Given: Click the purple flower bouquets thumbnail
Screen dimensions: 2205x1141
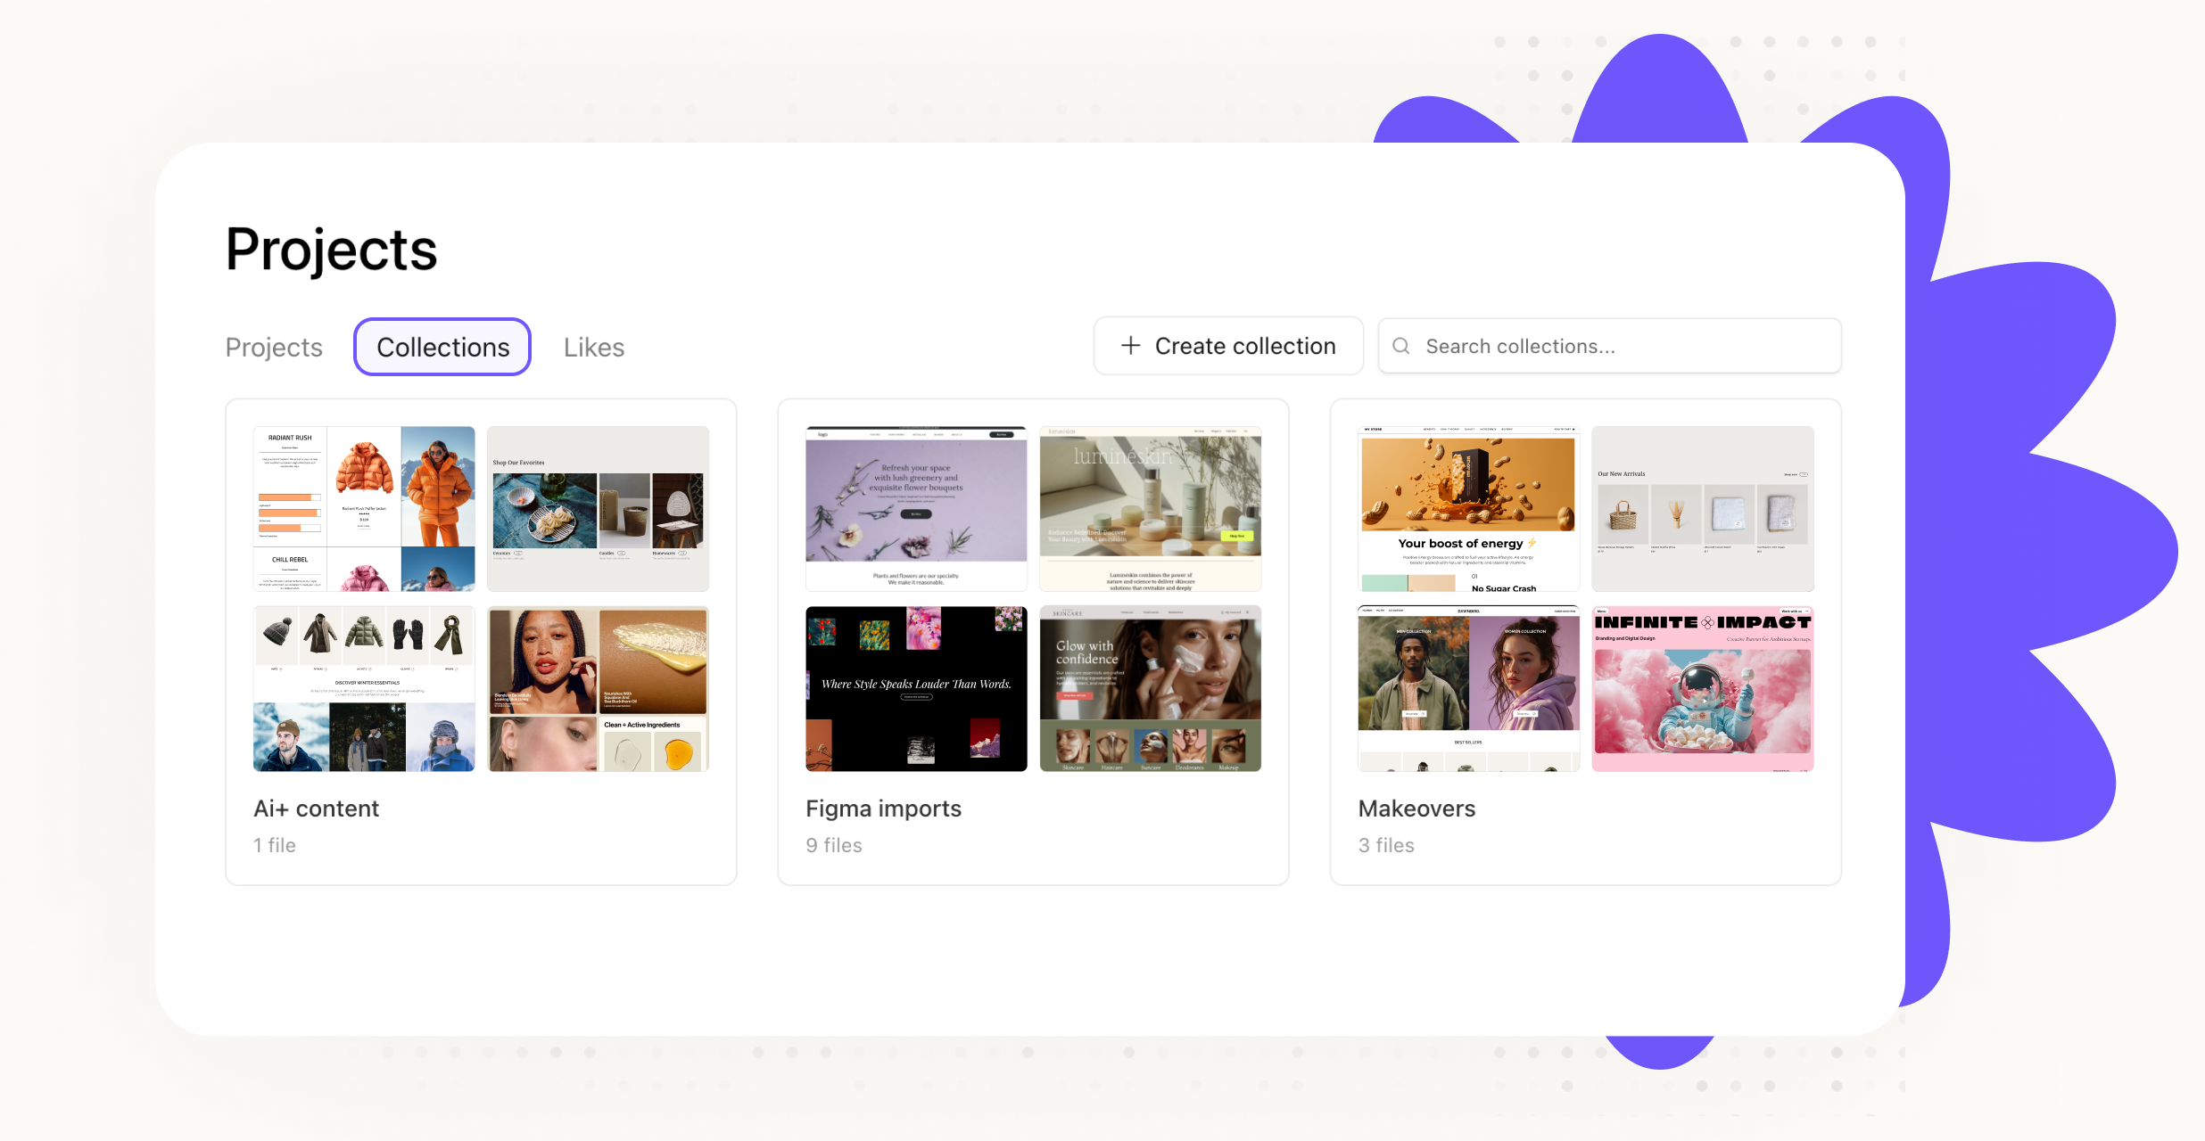Looking at the screenshot, I should pos(916,508).
